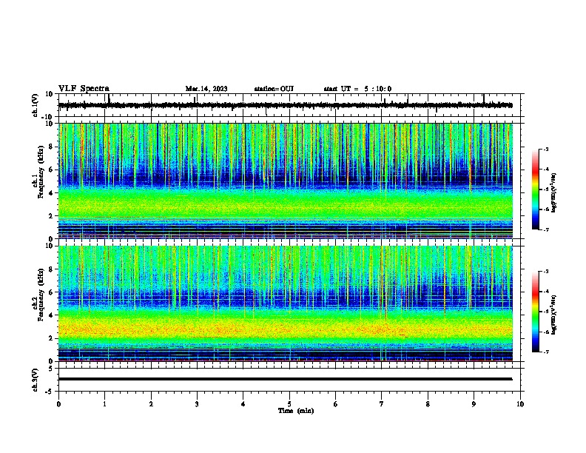Click the ch.3 flat voltage trace
Screen dimensions: 586x453
pyautogui.click(x=286, y=379)
